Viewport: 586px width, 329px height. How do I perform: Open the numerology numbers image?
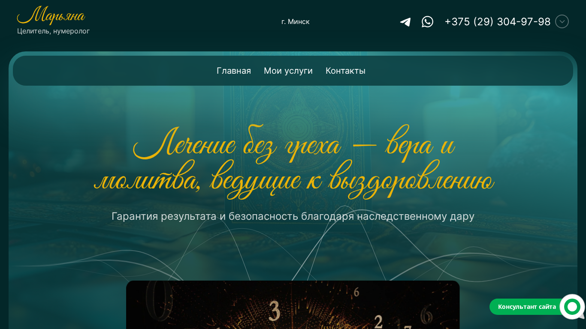point(293,305)
